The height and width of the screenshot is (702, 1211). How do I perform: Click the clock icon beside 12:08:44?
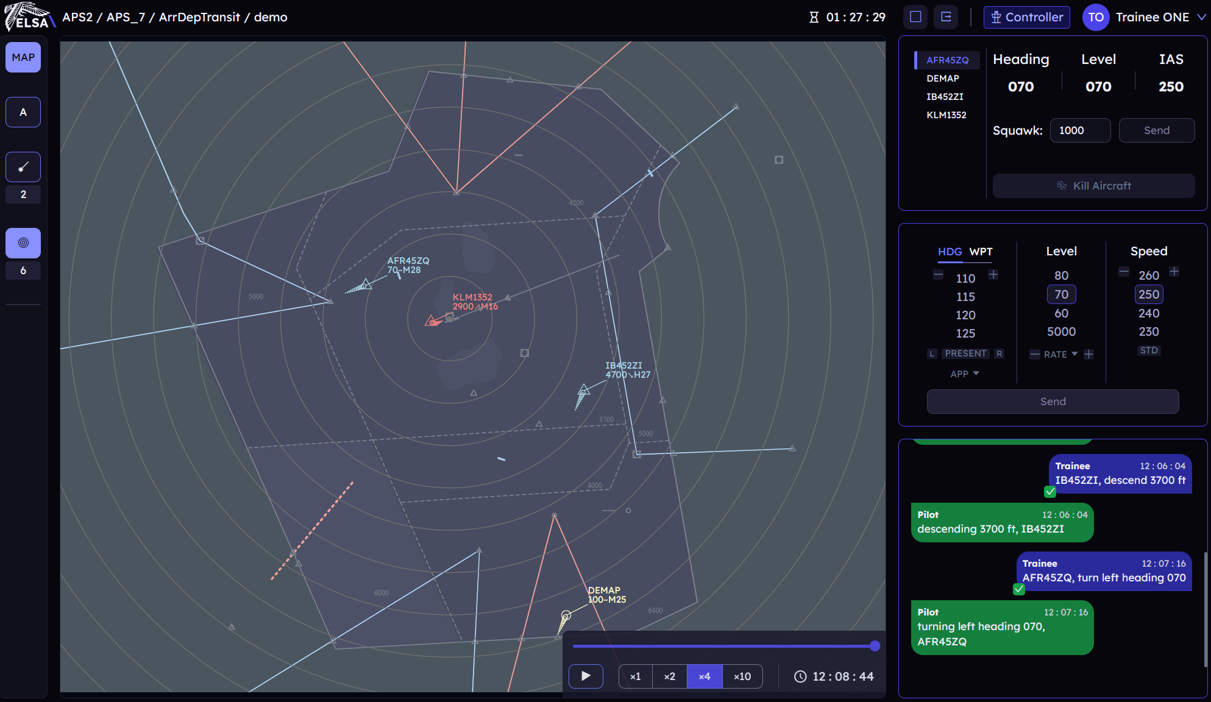(x=800, y=676)
